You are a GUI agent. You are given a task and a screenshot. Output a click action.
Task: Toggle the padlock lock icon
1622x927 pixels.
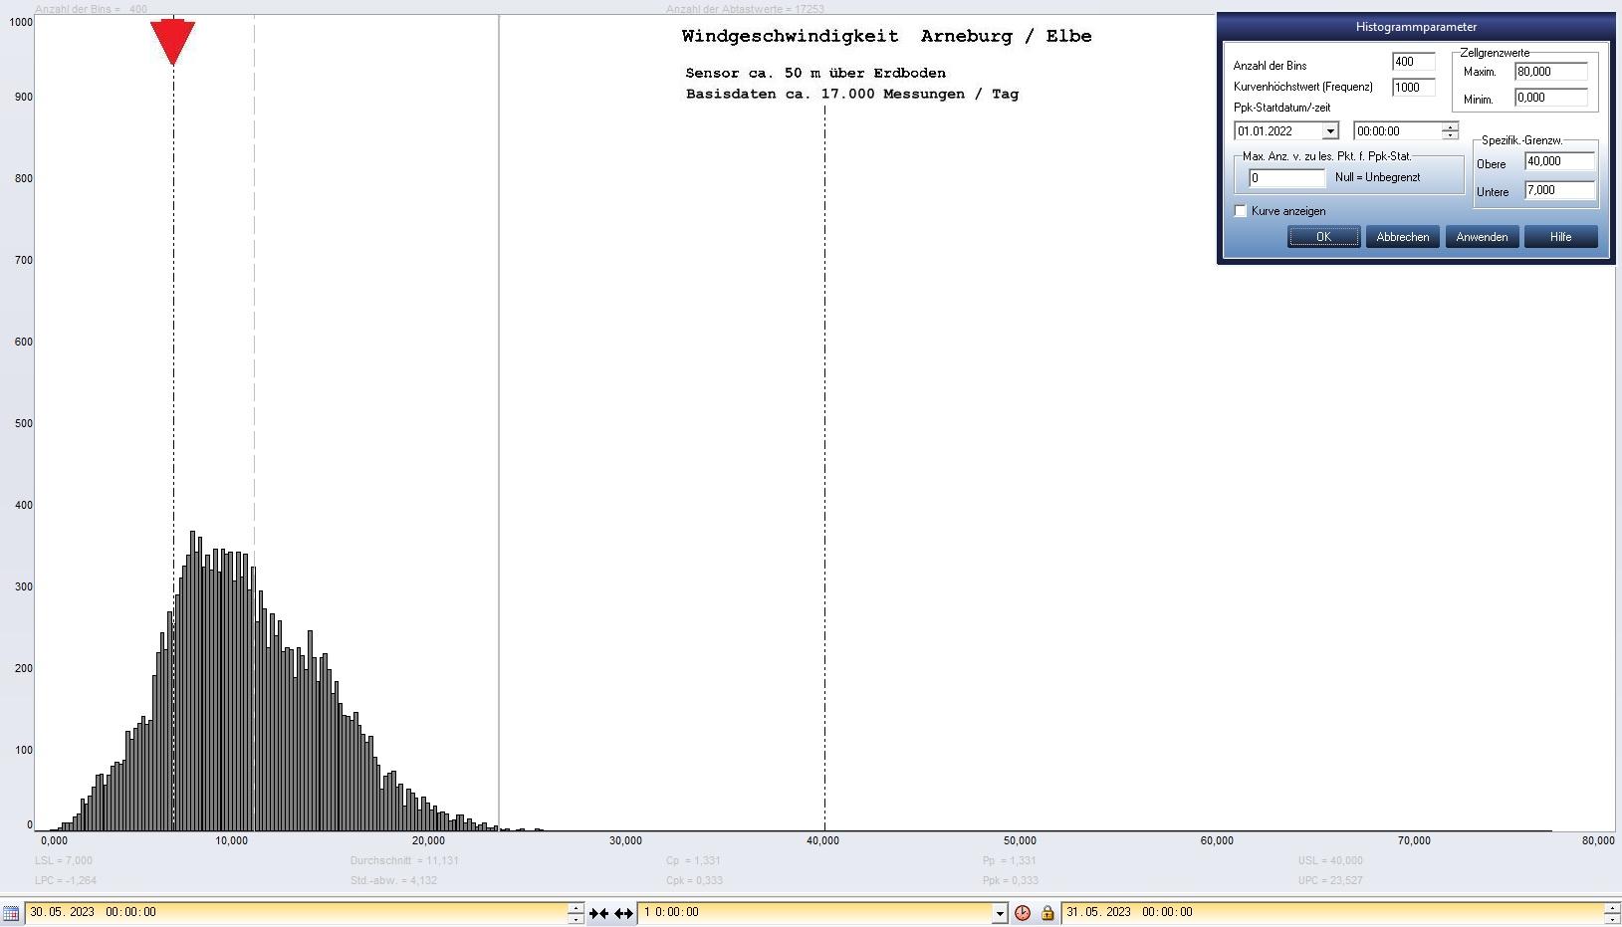1046,913
